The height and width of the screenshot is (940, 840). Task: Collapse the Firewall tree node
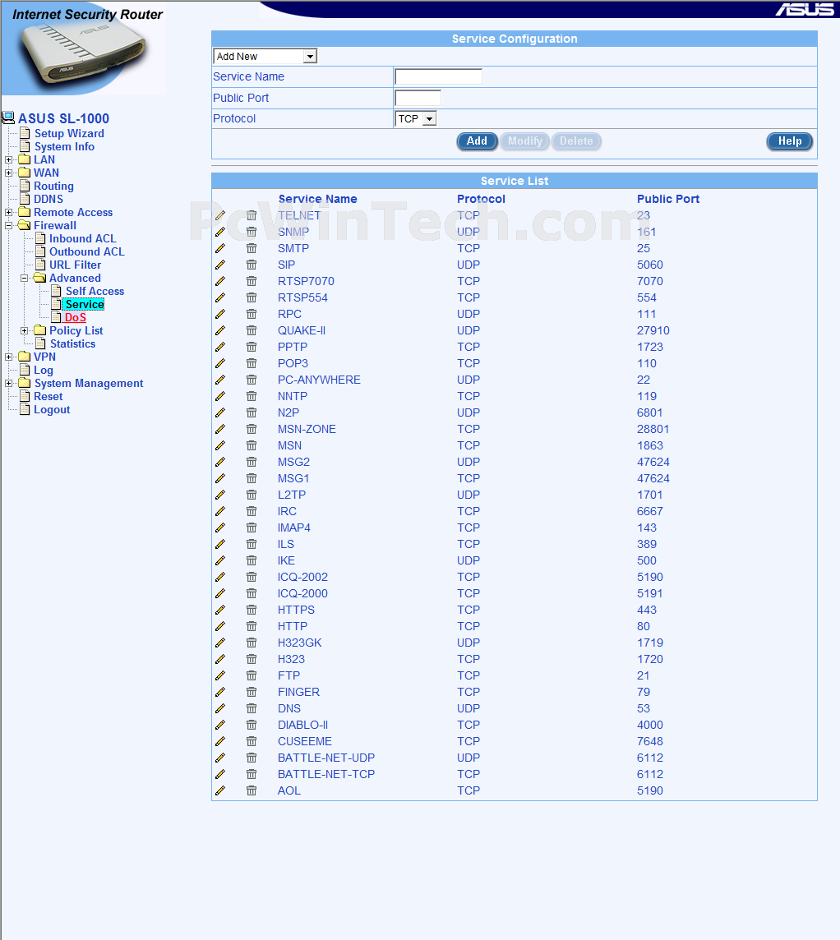click(8, 226)
